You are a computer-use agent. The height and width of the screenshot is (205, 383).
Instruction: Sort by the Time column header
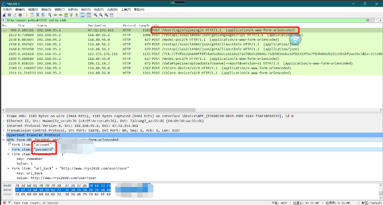tap(26, 25)
